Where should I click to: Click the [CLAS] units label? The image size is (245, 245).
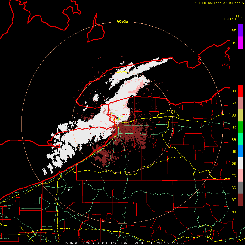(230, 19)
